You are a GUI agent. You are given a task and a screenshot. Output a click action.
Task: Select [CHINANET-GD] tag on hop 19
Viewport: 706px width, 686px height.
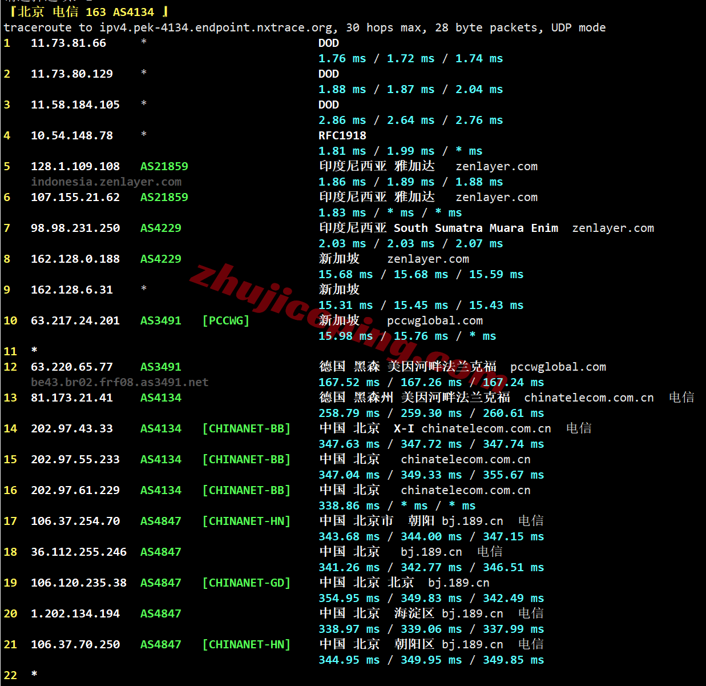point(247,583)
